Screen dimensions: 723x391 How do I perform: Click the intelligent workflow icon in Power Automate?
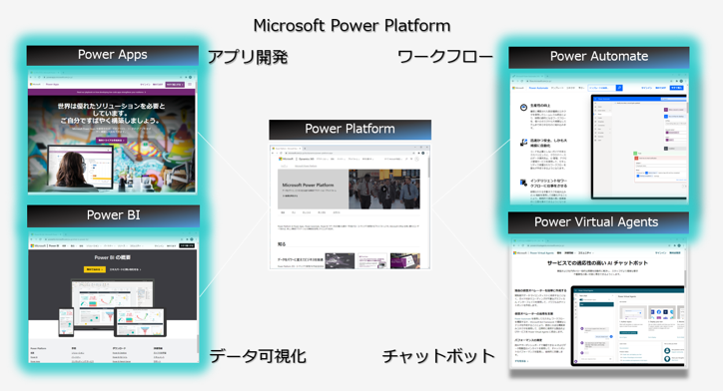click(x=523, y=183)
